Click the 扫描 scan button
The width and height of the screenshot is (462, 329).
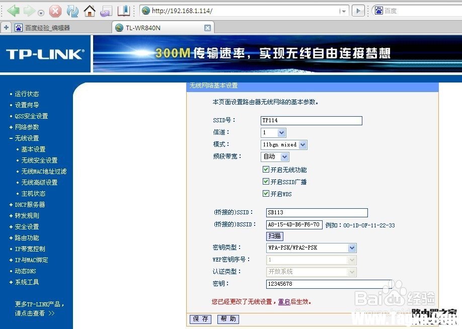click(275, 236)
